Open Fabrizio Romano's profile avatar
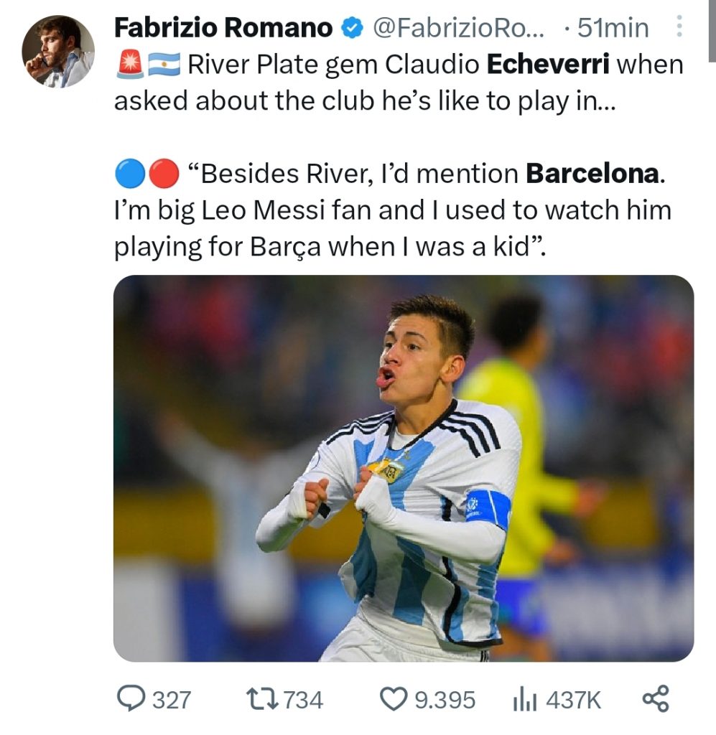 57,51
